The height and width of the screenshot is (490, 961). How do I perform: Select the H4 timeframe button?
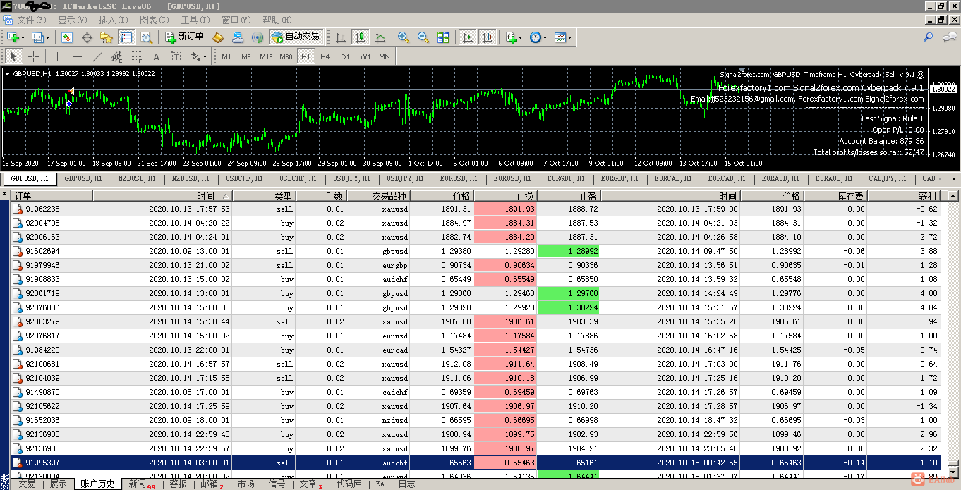pos(325,57)
